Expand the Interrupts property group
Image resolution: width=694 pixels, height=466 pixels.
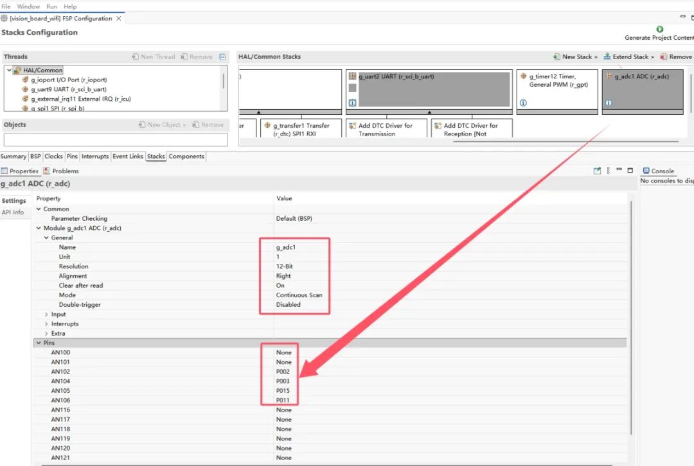coord(46,324)
